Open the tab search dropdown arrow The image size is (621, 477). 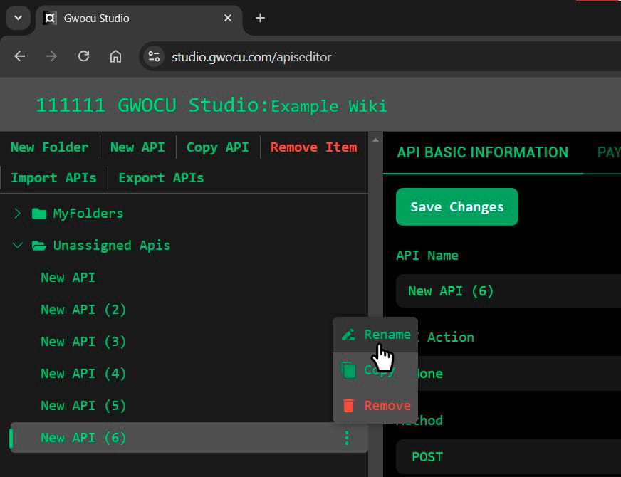coord(19,18)
